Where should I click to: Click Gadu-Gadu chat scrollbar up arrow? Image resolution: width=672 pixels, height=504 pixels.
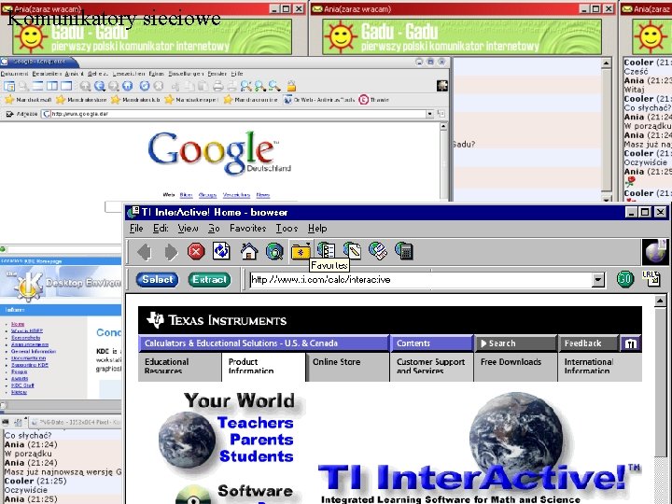pyautogui.click(x=606, y=63)
